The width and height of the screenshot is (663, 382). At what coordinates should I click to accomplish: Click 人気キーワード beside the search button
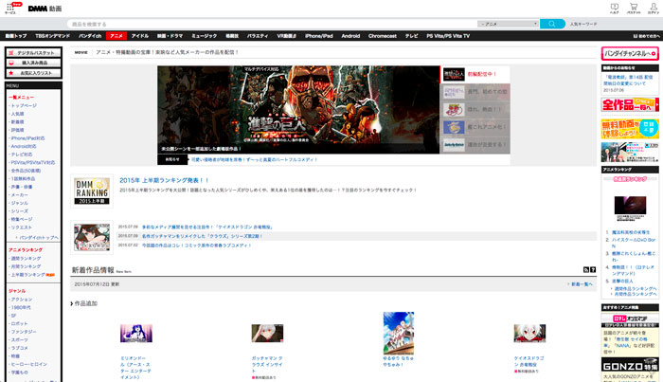tap(583, 24)
